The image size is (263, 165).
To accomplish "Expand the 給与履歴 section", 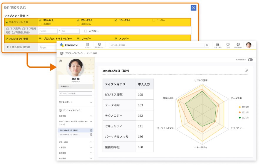I will pos(91,158).
